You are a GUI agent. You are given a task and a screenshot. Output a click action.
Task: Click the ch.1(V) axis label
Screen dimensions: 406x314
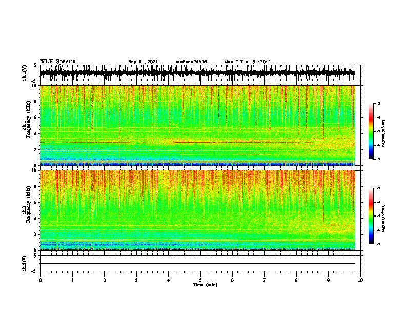(x=24, y=73)
